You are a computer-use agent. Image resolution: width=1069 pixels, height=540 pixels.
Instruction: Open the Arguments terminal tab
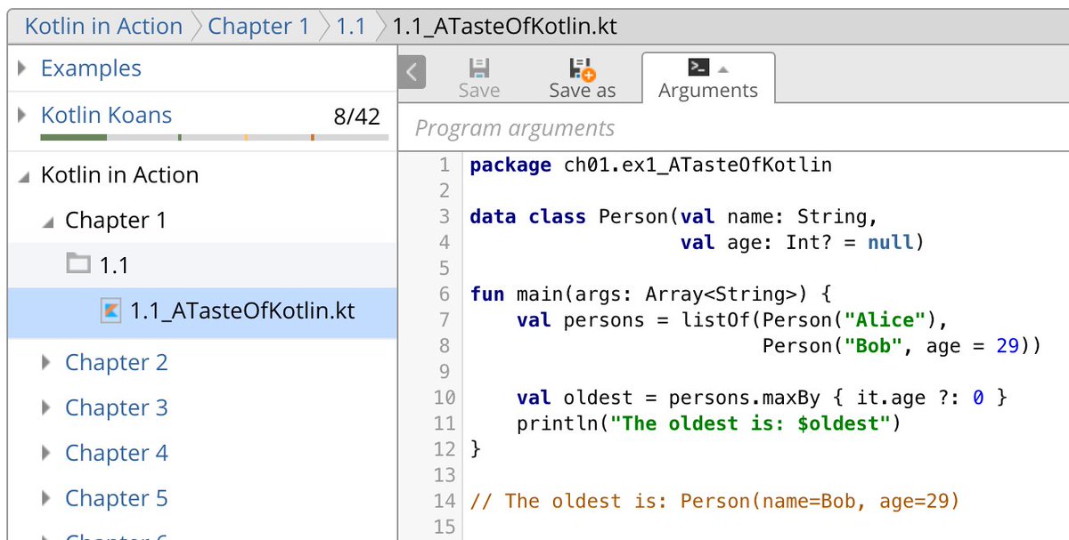(708, 78)
